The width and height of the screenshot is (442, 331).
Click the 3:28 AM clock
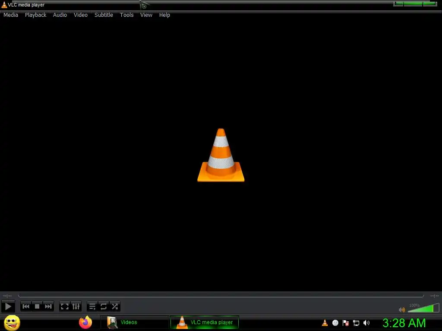pos(404,323)
